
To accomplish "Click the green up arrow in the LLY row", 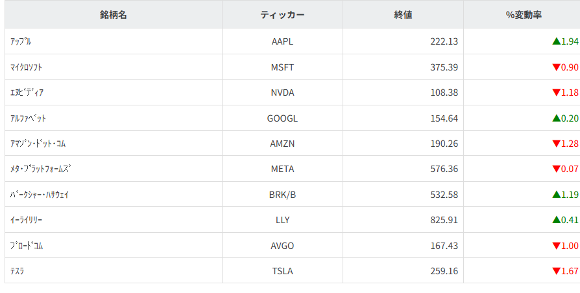I will point(556,220).
